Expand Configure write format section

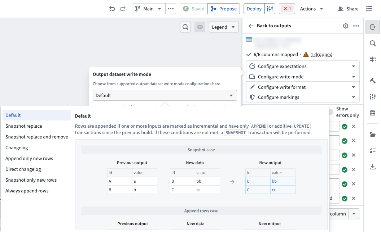coord(303,87)
